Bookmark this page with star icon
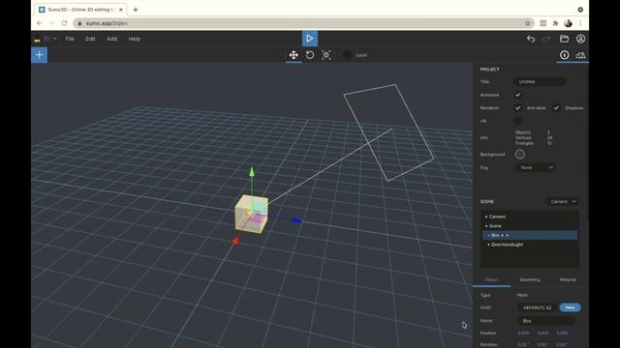The image size is (620, 348). [527, 23]
